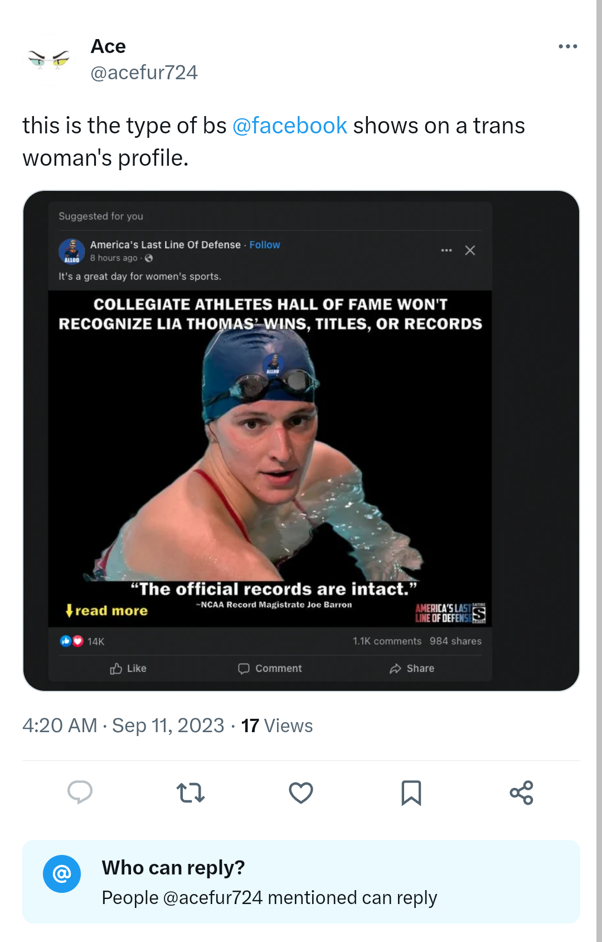Open Ace's profile avatar

48,59
